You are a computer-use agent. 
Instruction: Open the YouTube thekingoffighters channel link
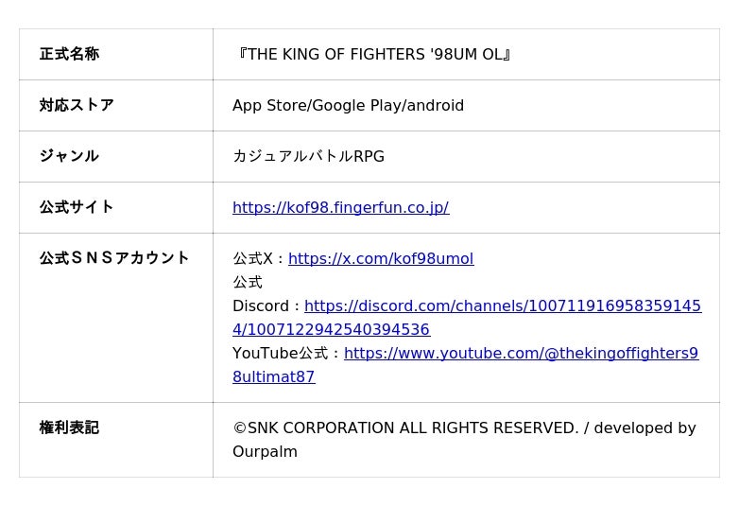tap(521, 354)
